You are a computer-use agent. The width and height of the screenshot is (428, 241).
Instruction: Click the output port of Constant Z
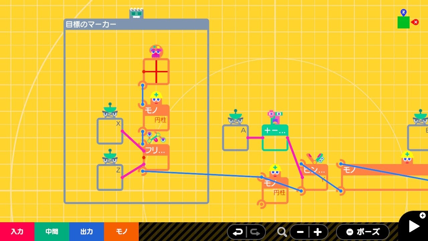(122, 177)
